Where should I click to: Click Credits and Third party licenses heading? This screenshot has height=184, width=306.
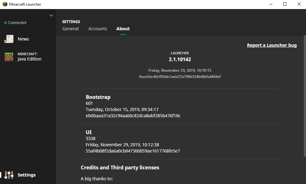click(120, 167)
